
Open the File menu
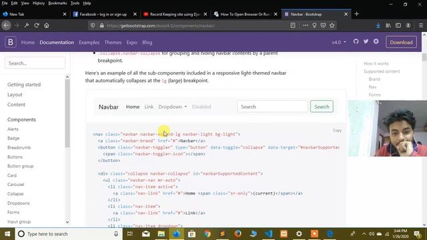click(5, 3)
